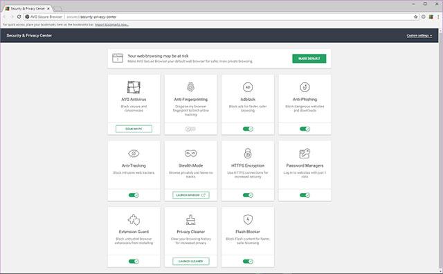443x274 pixels.
Task: Click the Privacy Cleaner brush icon
Action: 191,219
